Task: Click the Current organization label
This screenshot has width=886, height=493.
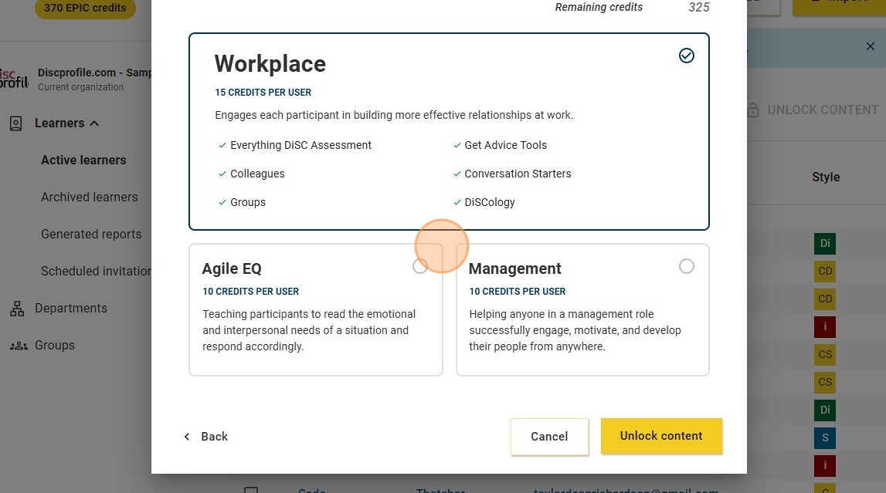Action: coord(81,87)
